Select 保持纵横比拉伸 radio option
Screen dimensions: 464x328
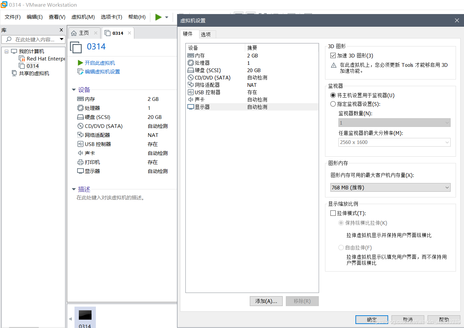pos(341,223)
